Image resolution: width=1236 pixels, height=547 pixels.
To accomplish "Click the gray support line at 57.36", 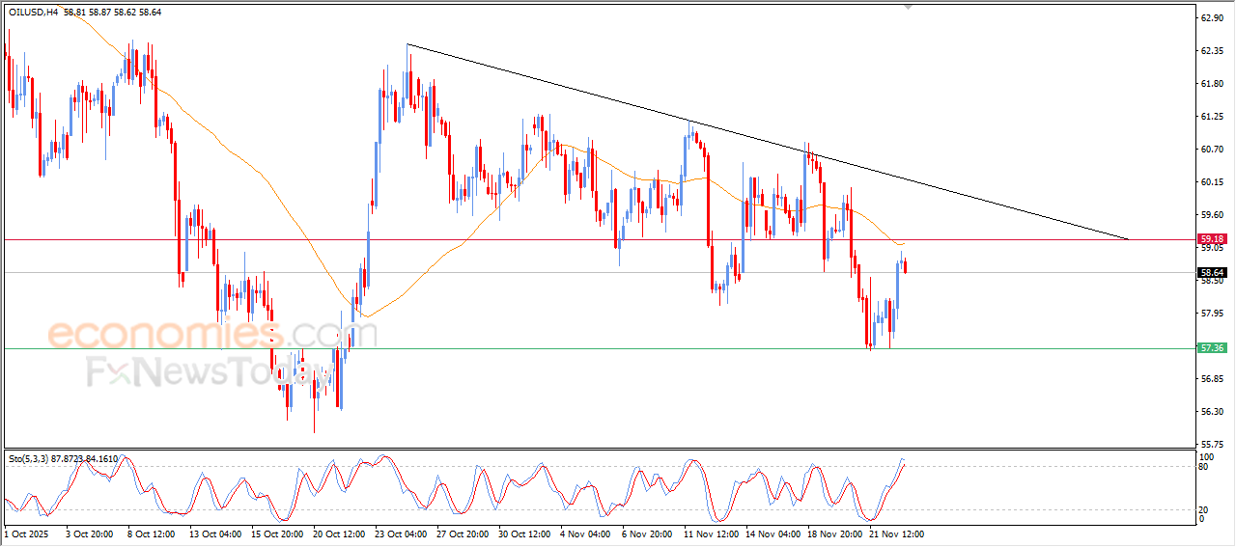I will [579, 348].
